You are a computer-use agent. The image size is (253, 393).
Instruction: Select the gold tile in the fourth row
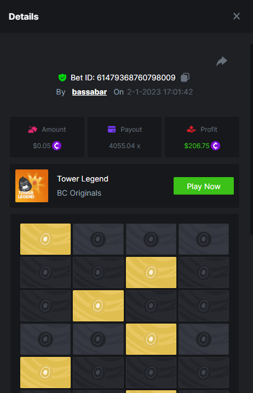[151, 339]
